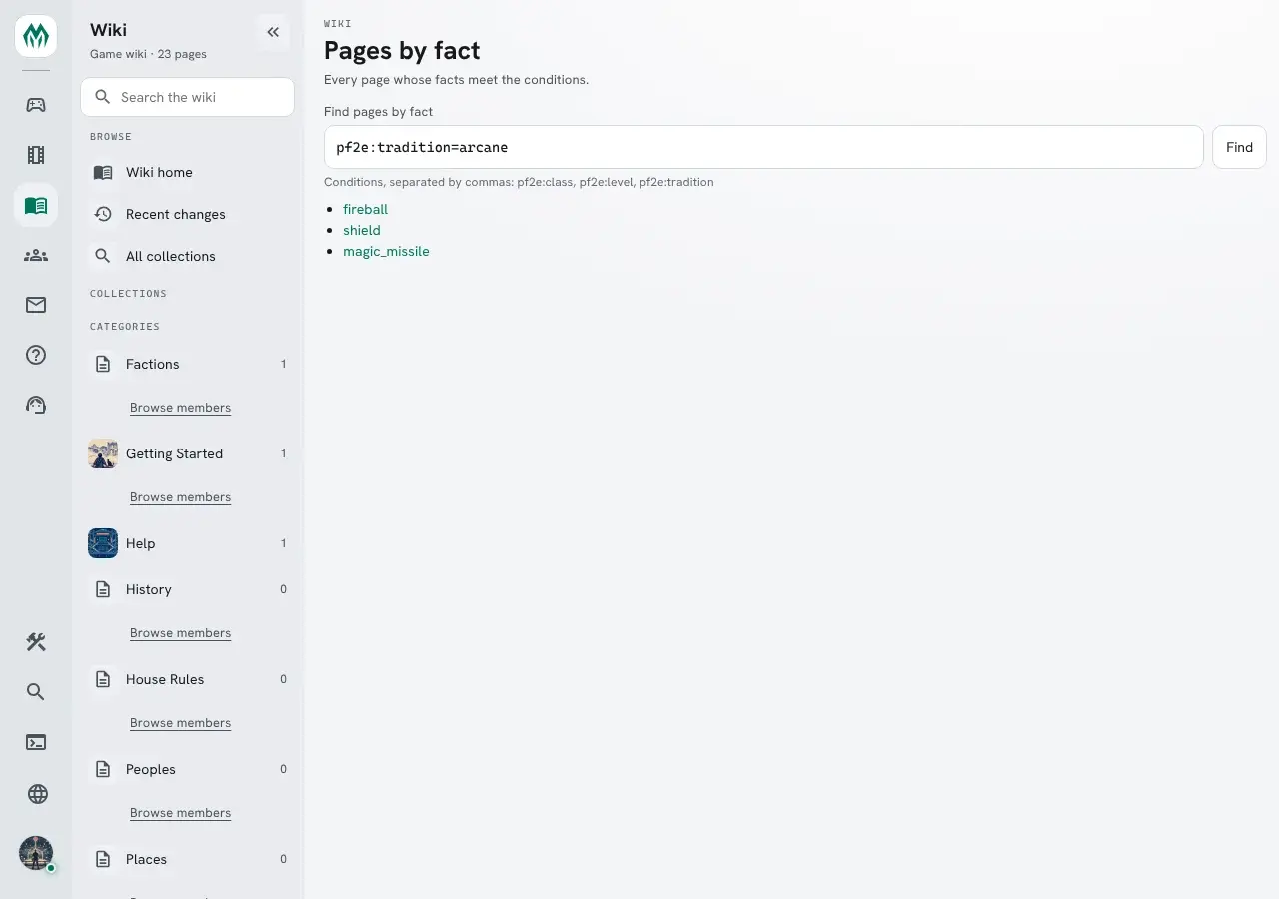Select the wiki book icon in rail

[36, 205]
